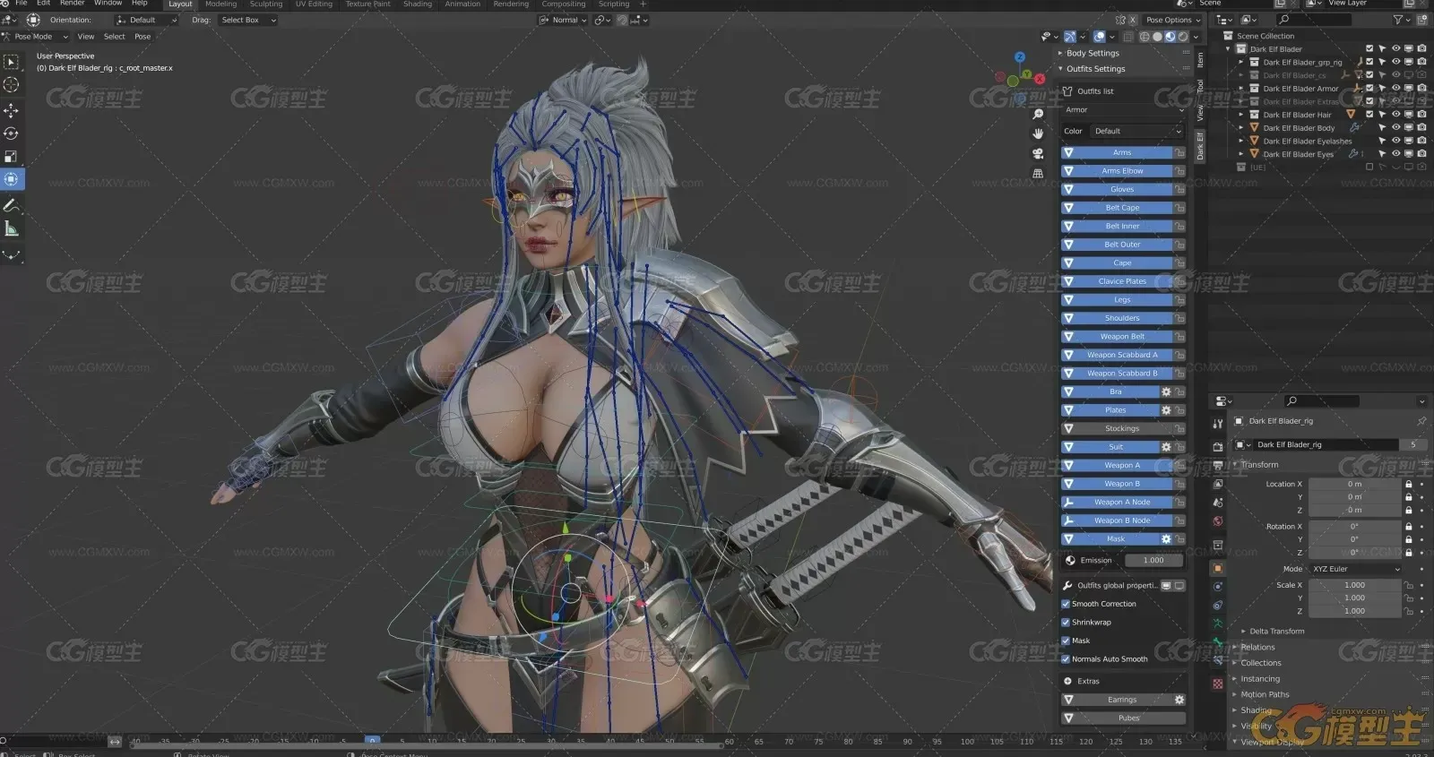1434x757 pixels.
Task: Open Drag Select Box dropdown
Action: (x=247, y=20)
